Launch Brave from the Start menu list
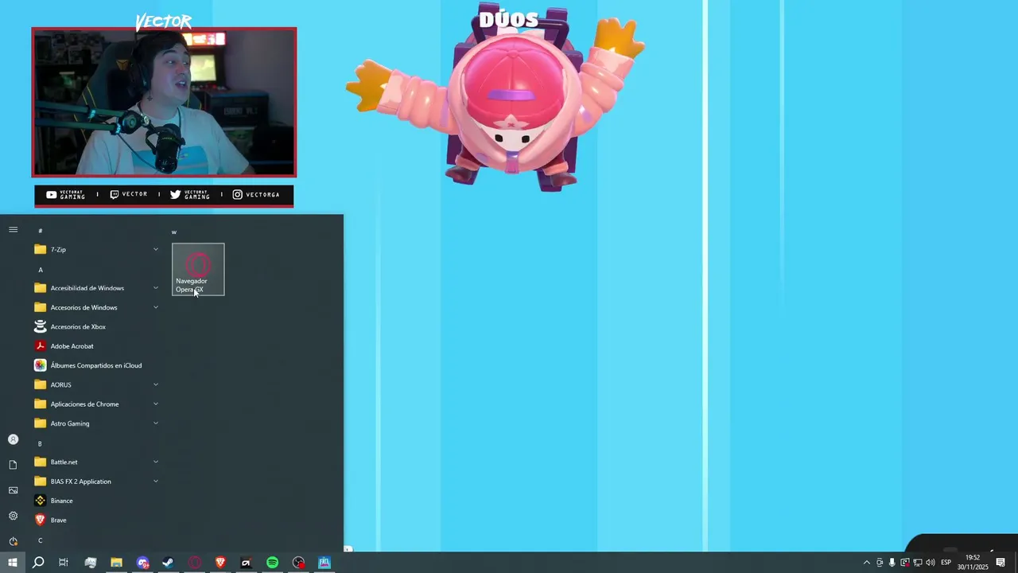Image resolution: width=1018 pixels, height=573 pixels. (x=95, y=520)
